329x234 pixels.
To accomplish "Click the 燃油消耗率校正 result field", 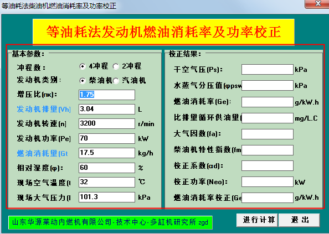I will (x=268, y=197).
